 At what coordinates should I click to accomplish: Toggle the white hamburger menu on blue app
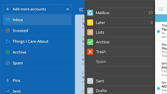(81, 10)
